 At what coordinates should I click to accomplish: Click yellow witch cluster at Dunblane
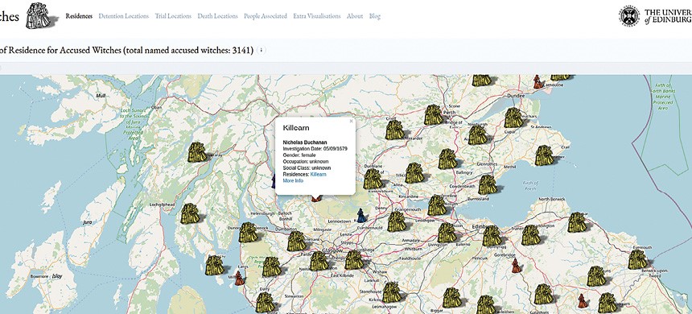pos(373,180)
